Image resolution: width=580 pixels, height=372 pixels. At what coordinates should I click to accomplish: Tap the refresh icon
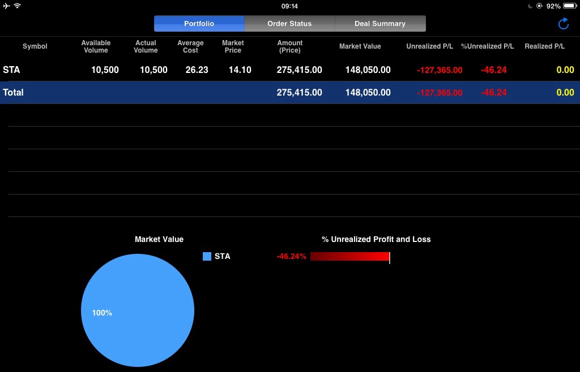pyautogui.click(x=564, y=24)
